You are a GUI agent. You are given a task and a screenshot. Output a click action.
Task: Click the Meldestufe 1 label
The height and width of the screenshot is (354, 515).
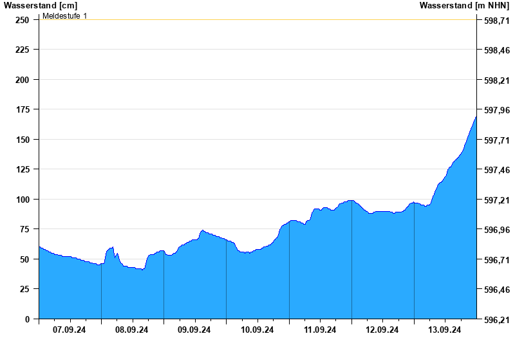click(64, 15)
